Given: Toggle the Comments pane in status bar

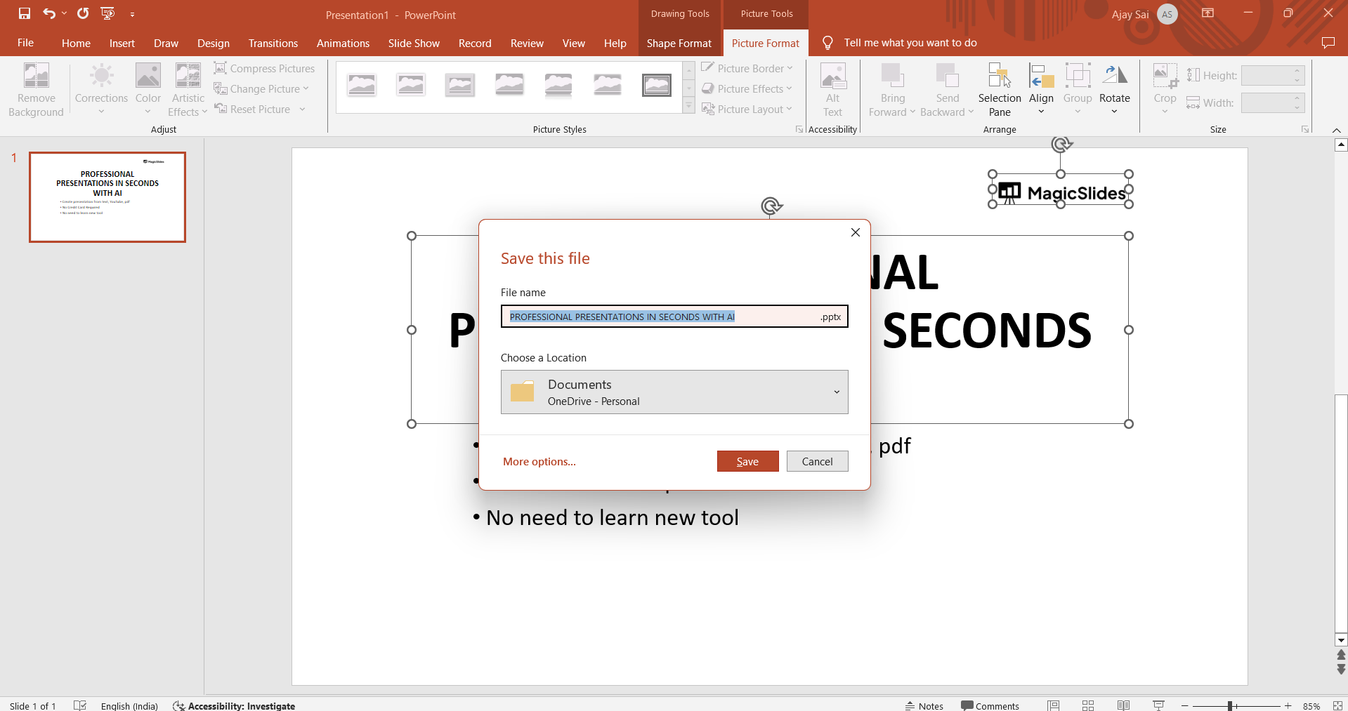Looking at the screenshot, I should 990,705.
